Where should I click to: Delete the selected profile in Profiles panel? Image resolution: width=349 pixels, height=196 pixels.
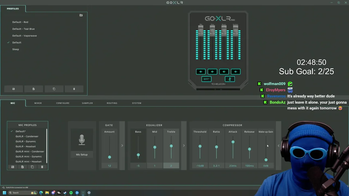74,89
